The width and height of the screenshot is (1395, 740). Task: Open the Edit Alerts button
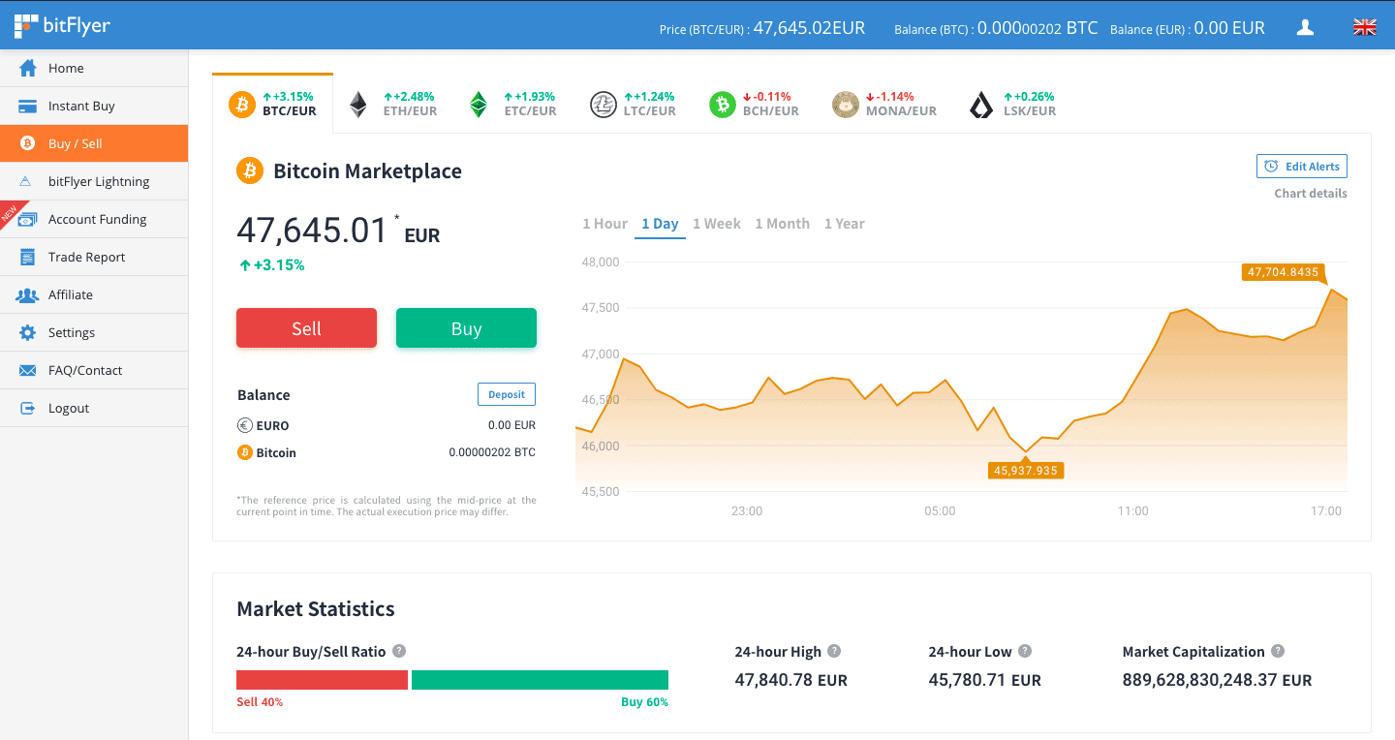click(1302, 167)
